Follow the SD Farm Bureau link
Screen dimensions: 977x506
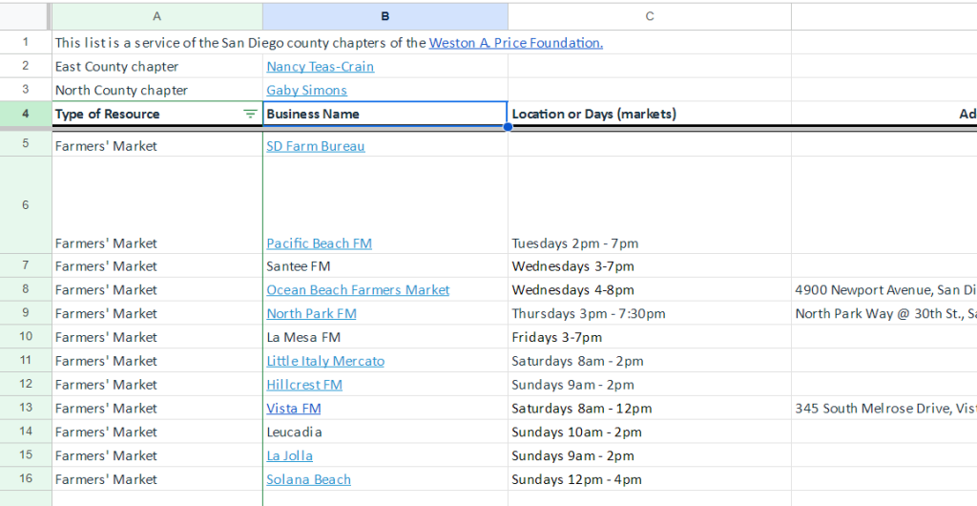click(315, 146)
